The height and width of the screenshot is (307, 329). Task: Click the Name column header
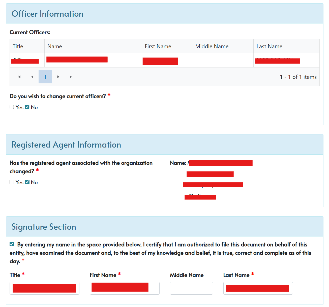pos(93,46)
